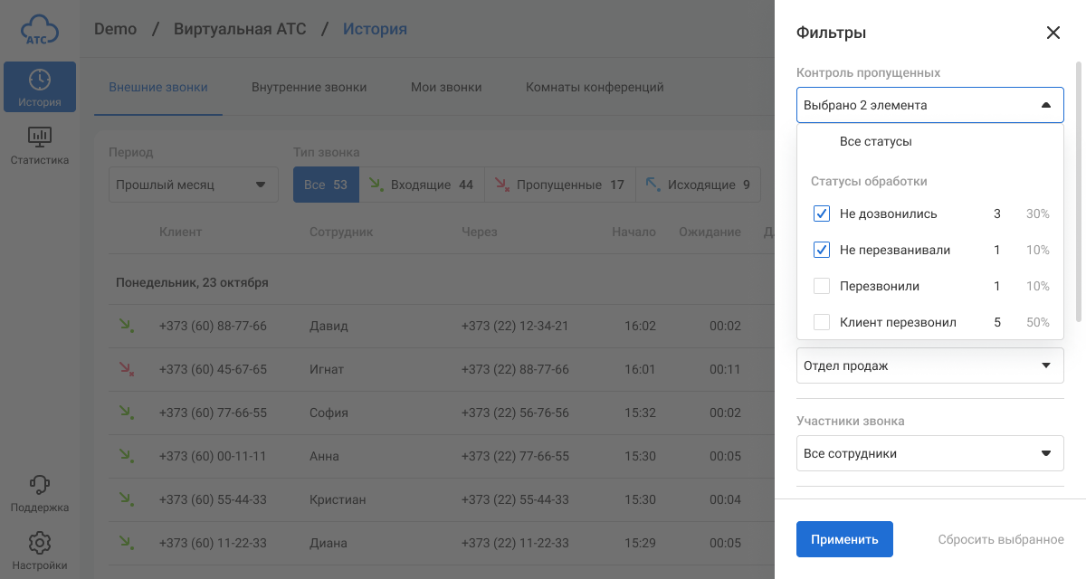Switch to the Внутренние звонки tab

309,88
